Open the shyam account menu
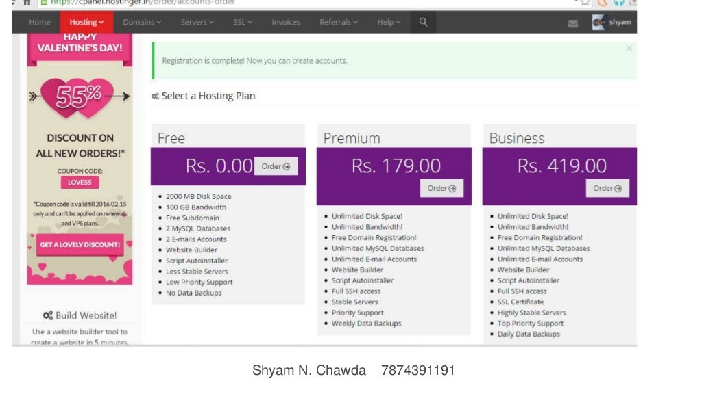Image resolution: width=702 pixels, height=394 pixels. (x=620, y=22)
